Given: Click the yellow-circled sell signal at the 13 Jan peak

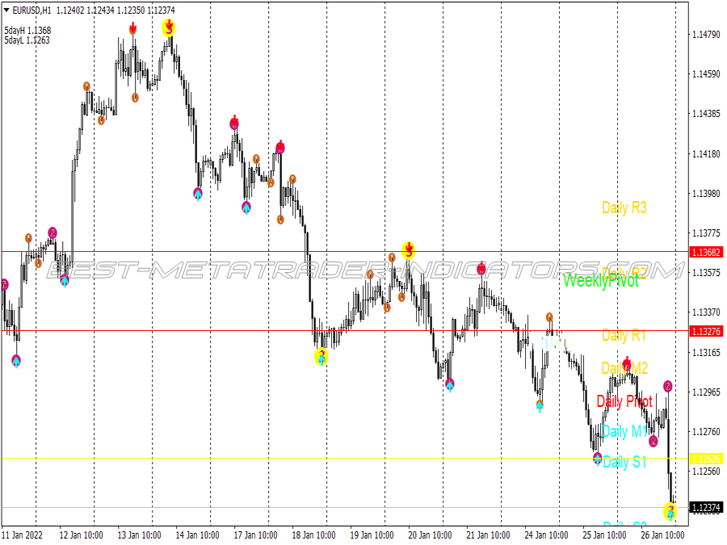Looking at the screenshot, I should (x=169, y=27).
